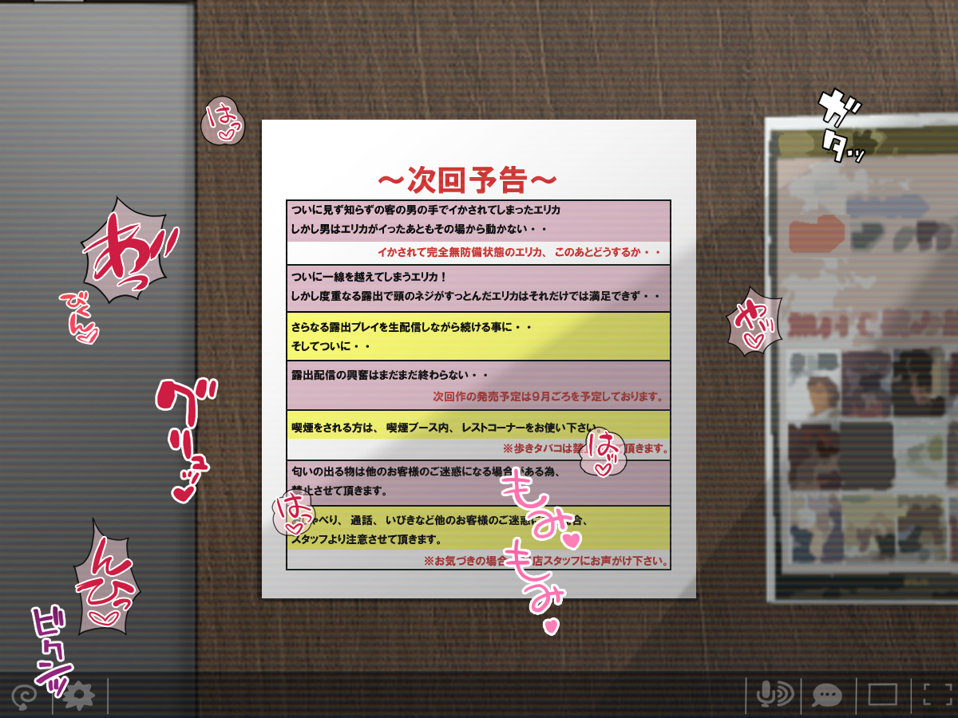Toggle the voice microphone icon
Viewport: 958px width, 718px height.
pyautogui.click(x=774, y=695)
